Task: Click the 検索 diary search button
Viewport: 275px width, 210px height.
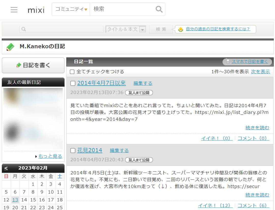Action: (161, 29)
